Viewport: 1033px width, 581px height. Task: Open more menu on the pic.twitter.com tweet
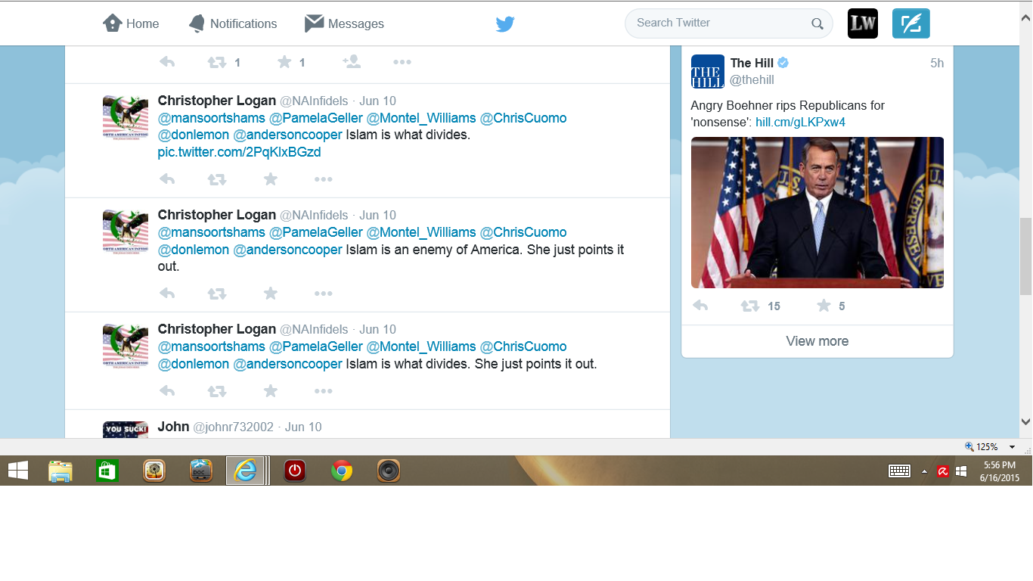(x=324, y=179)
